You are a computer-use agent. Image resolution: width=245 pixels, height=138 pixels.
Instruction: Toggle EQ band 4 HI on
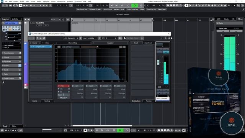[x=115, y=86]
